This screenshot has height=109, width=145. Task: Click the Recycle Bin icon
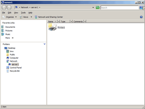tap(8, 71)
